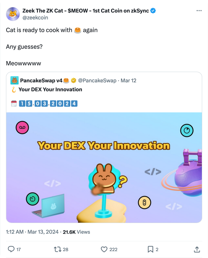Image resolution: width=208 pixels, height=258 pixels.
Task: Bookmark this tweet
Action: click(150, 249)
